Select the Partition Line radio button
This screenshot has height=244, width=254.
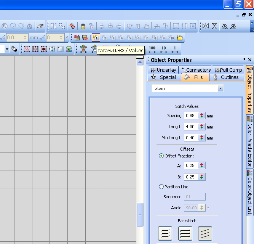tap(161, 187)
